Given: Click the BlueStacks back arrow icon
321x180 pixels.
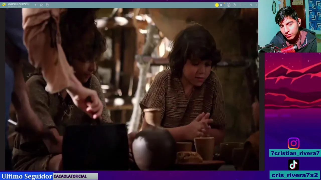Looking at the screenshot, I should click(x=36, y=5).
